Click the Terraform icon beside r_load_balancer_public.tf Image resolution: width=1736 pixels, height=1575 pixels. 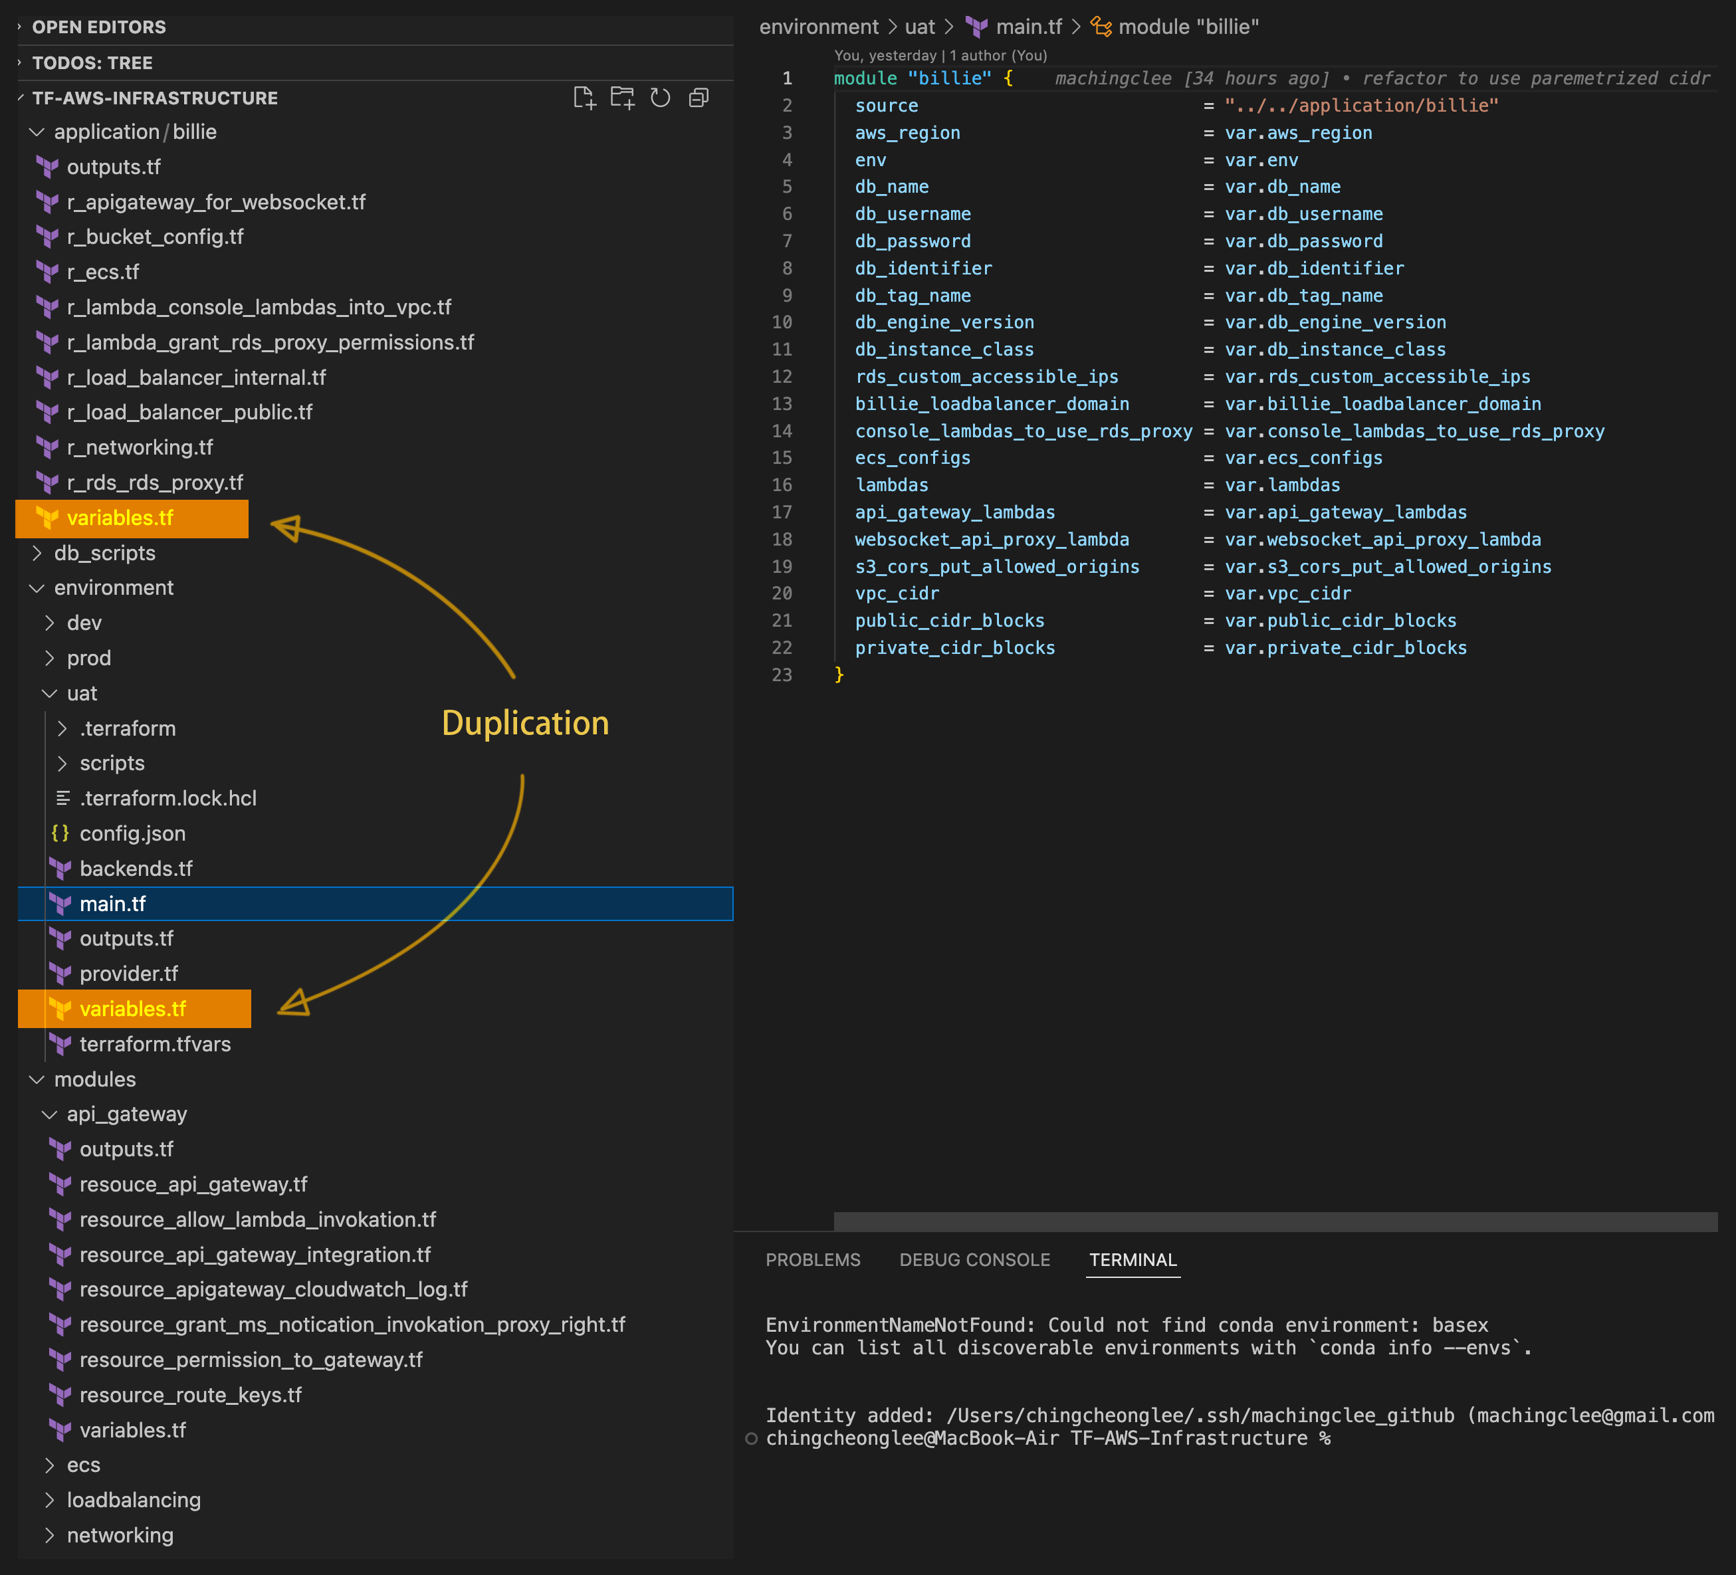[x=47, y=413]
